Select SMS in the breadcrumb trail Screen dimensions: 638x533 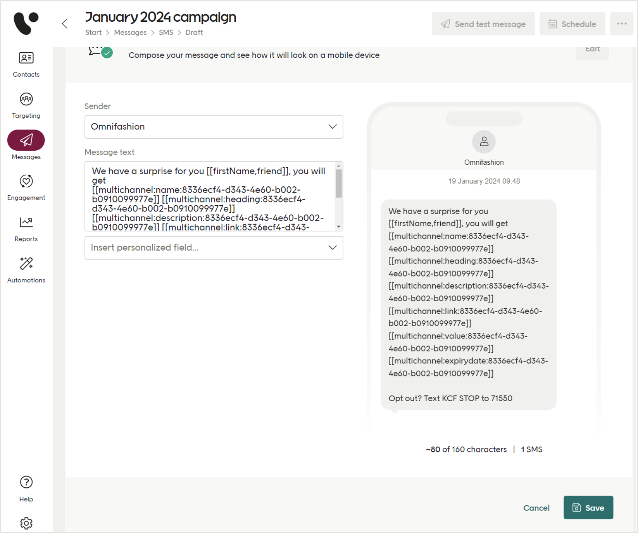(x=166, y=33)
